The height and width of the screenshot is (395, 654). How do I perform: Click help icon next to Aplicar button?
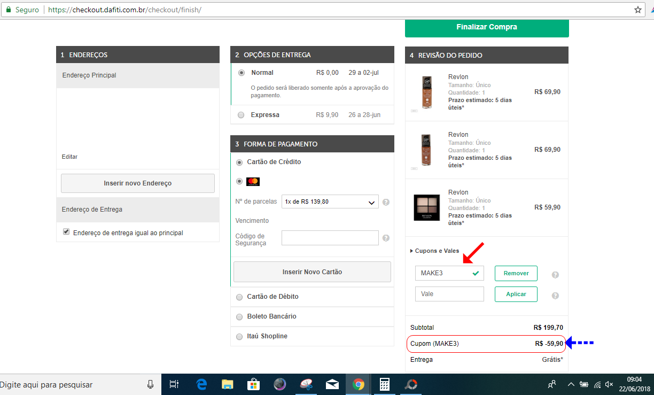pyautogui.click(x=555, y=296)
